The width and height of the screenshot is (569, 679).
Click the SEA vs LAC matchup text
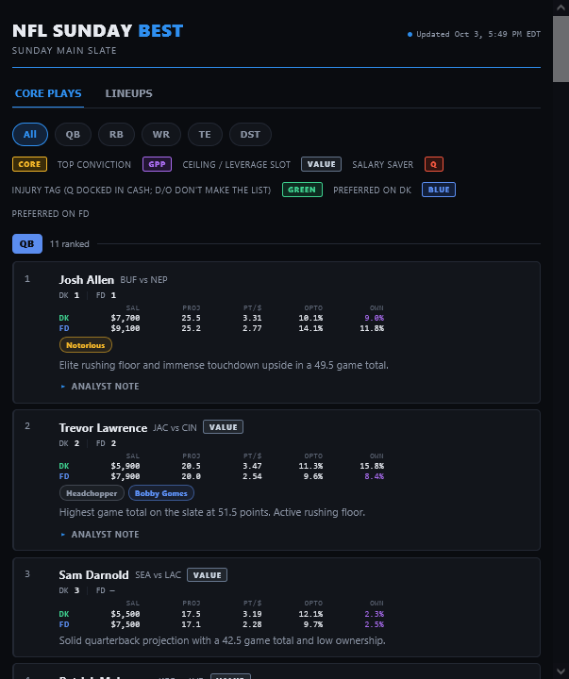(x=159, y=575)
